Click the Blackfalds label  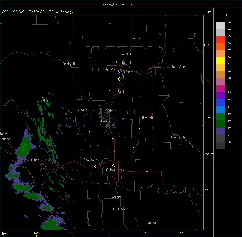(124, 63)
